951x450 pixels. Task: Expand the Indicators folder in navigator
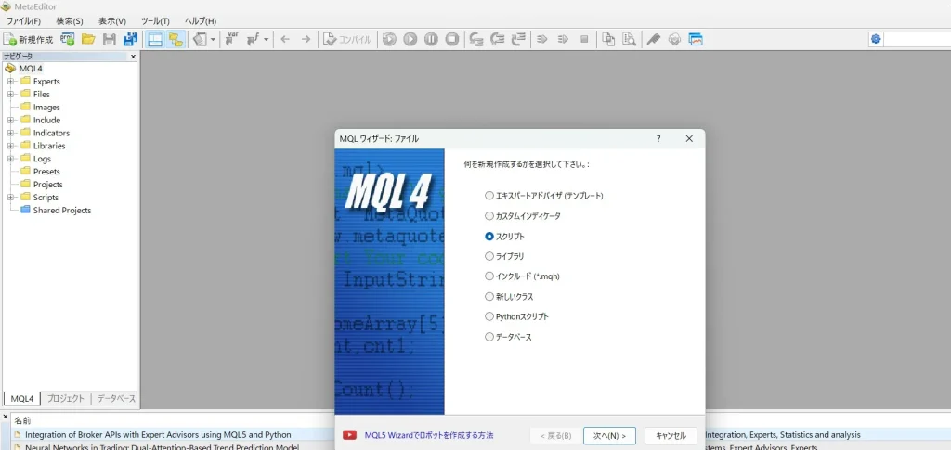coord(10,133)
